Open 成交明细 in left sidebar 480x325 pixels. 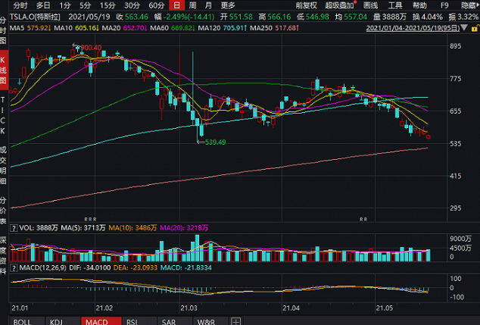(x=3, y=166)
